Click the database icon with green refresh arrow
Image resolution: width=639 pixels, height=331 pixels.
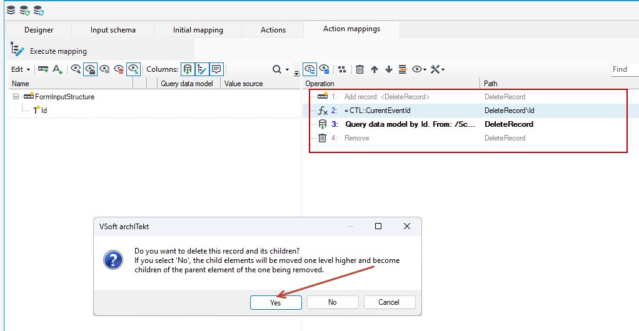pos(25,11)
